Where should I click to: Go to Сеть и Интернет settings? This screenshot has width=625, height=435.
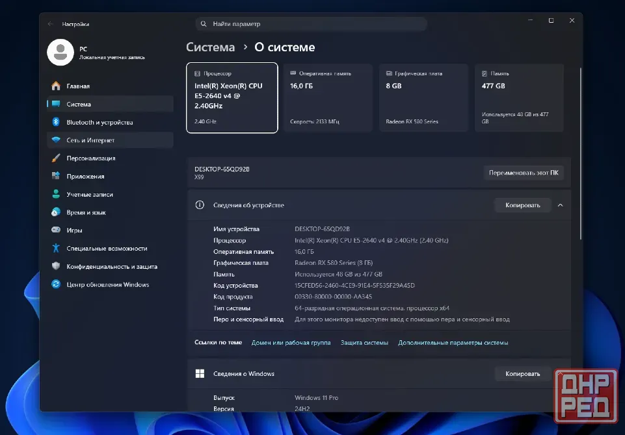click(x=110, y=140)
